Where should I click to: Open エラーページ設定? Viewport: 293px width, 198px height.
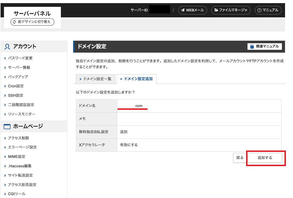pos(22,147)
